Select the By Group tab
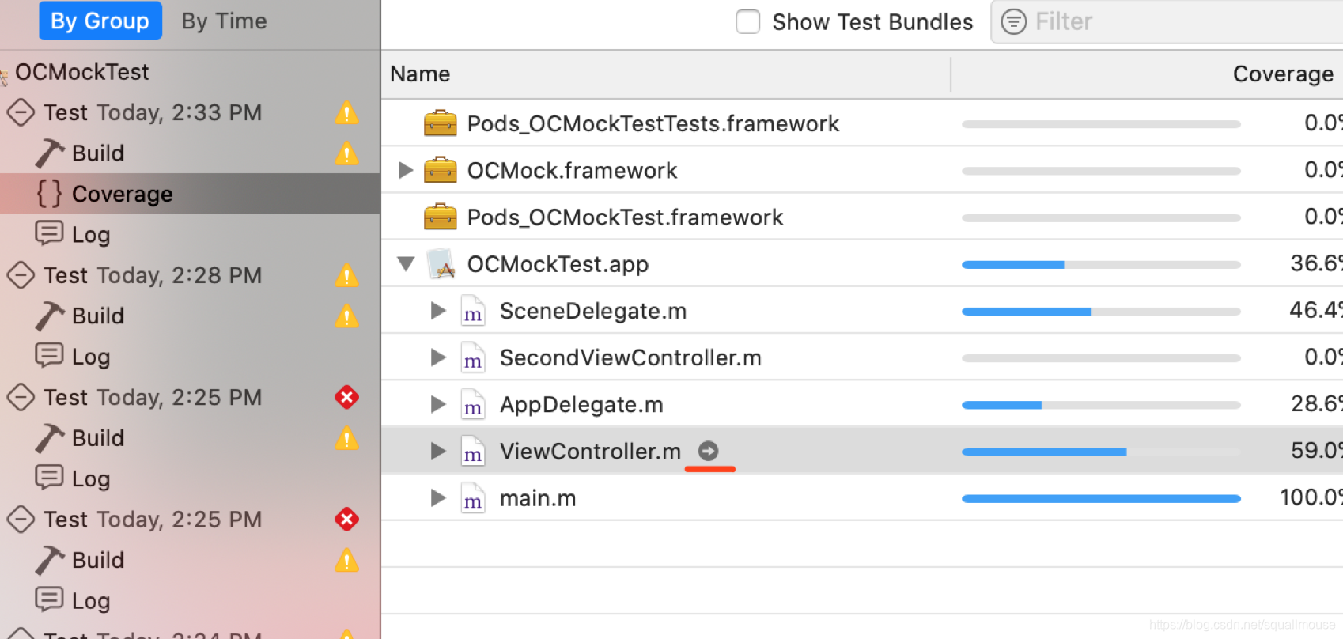Image resolution: width=1343 pixels, height=639 pixels. pos(100,21)
